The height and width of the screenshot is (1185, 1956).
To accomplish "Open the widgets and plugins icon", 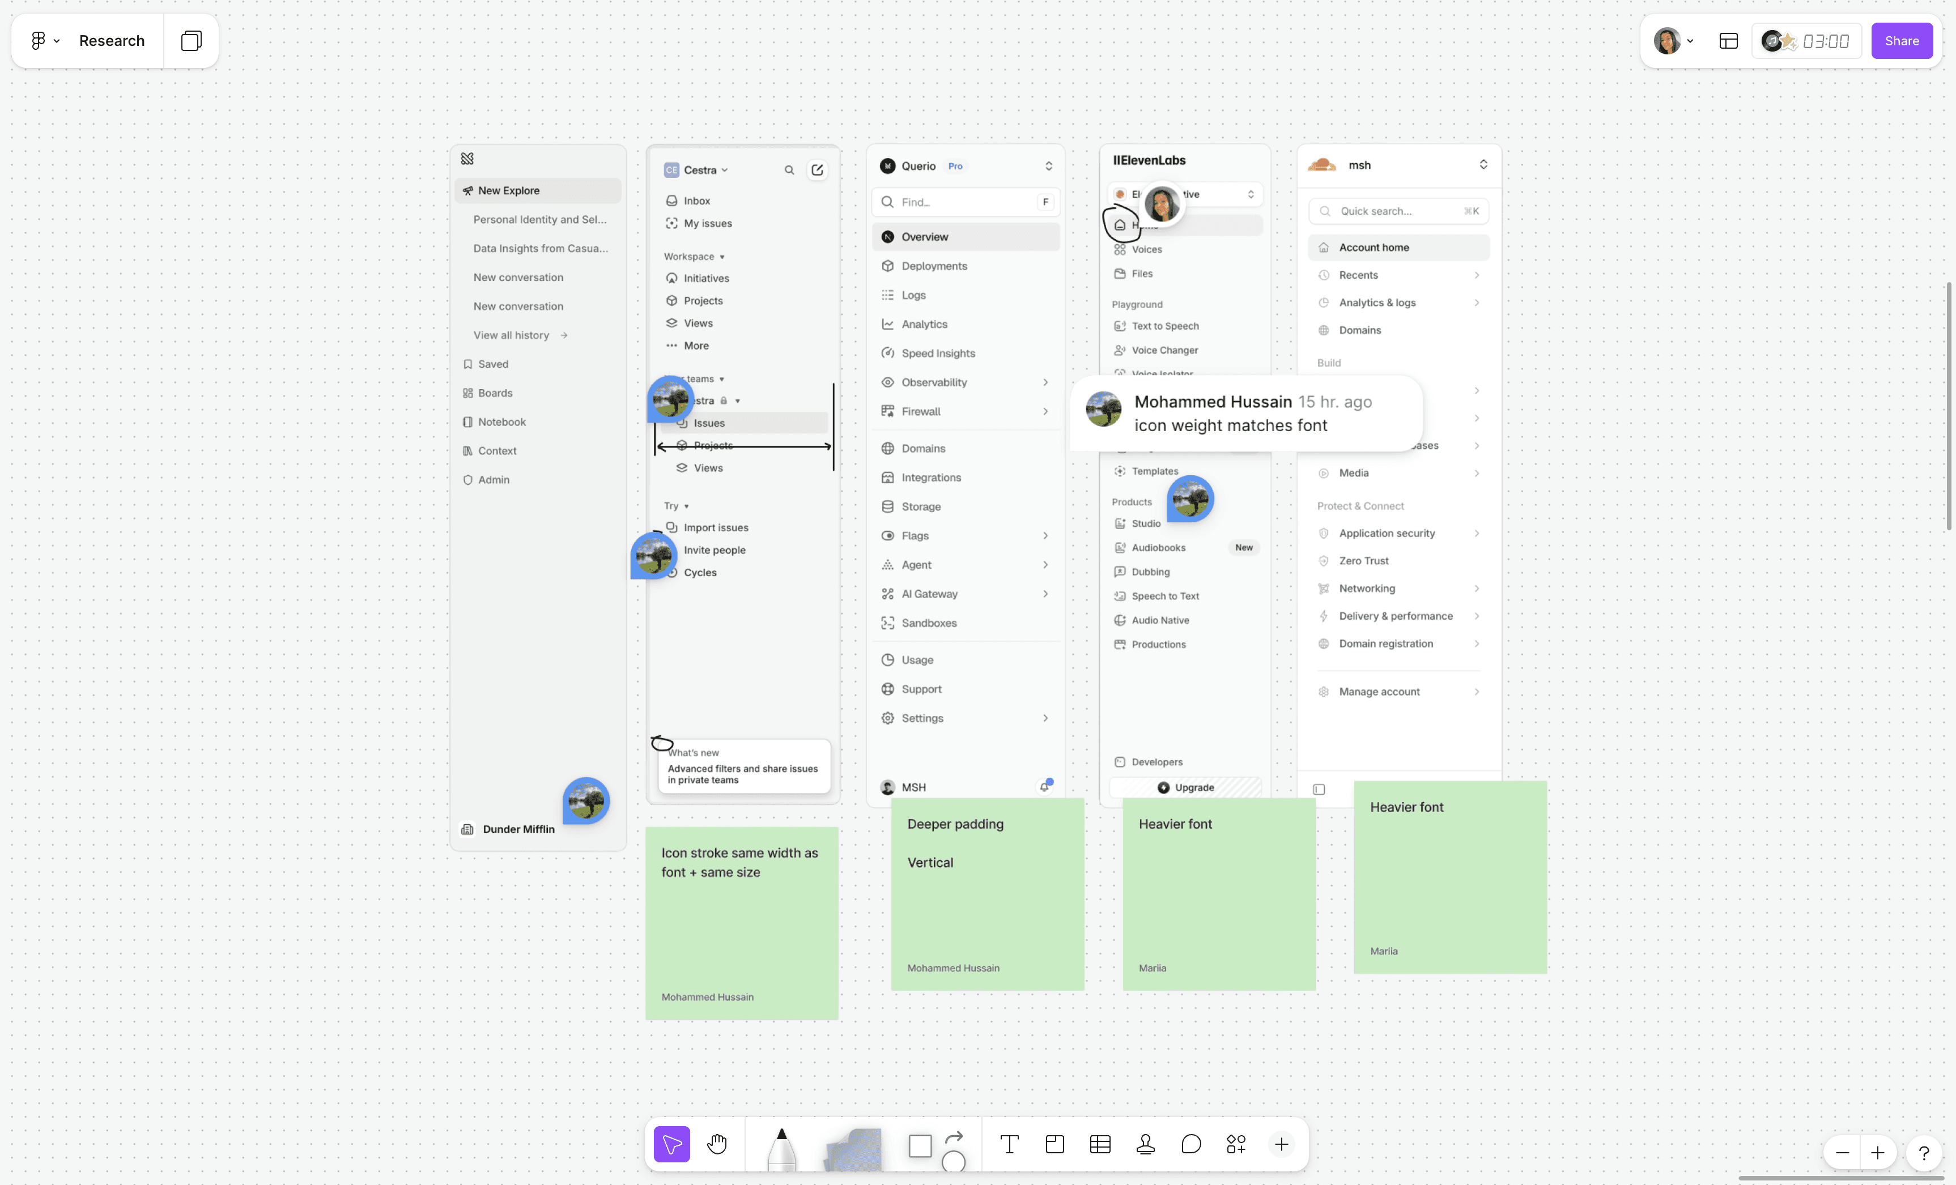I will point(1235,1144).
